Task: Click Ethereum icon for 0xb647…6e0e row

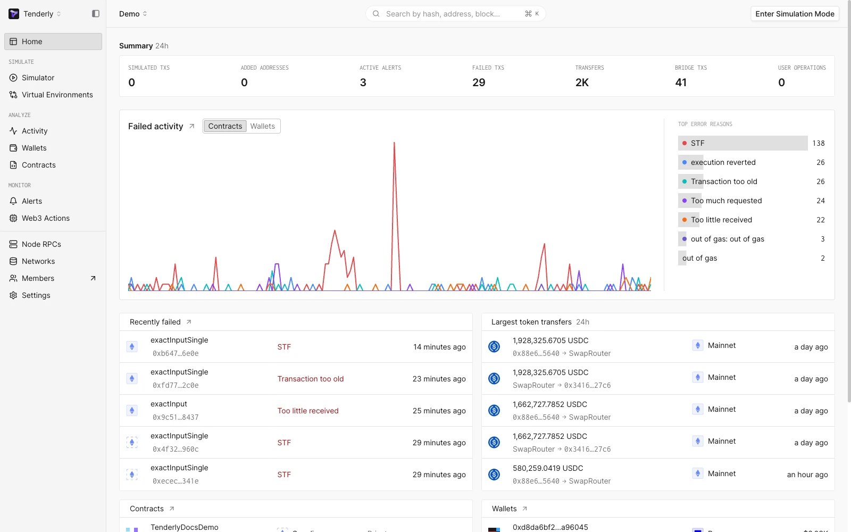Action: tap(132, 347)
